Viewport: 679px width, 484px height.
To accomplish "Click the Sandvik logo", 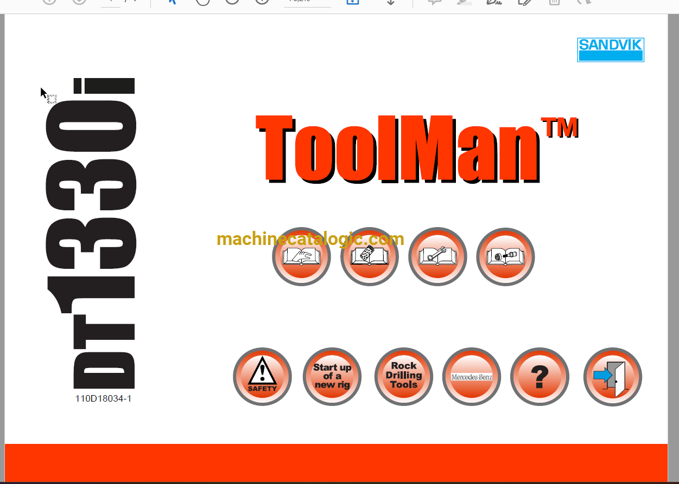I will tap(611, 50).
